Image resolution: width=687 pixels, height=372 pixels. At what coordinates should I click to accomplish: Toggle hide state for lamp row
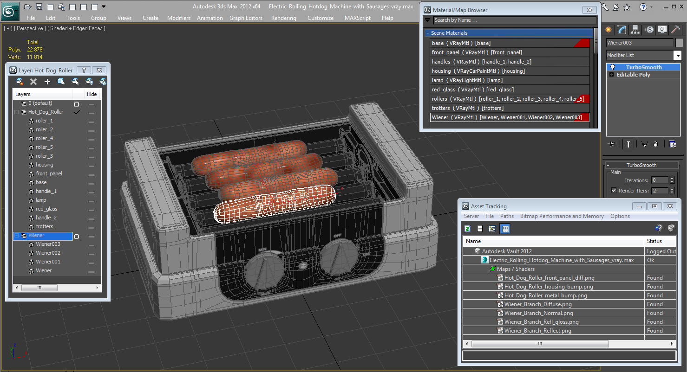coord(92,201)
